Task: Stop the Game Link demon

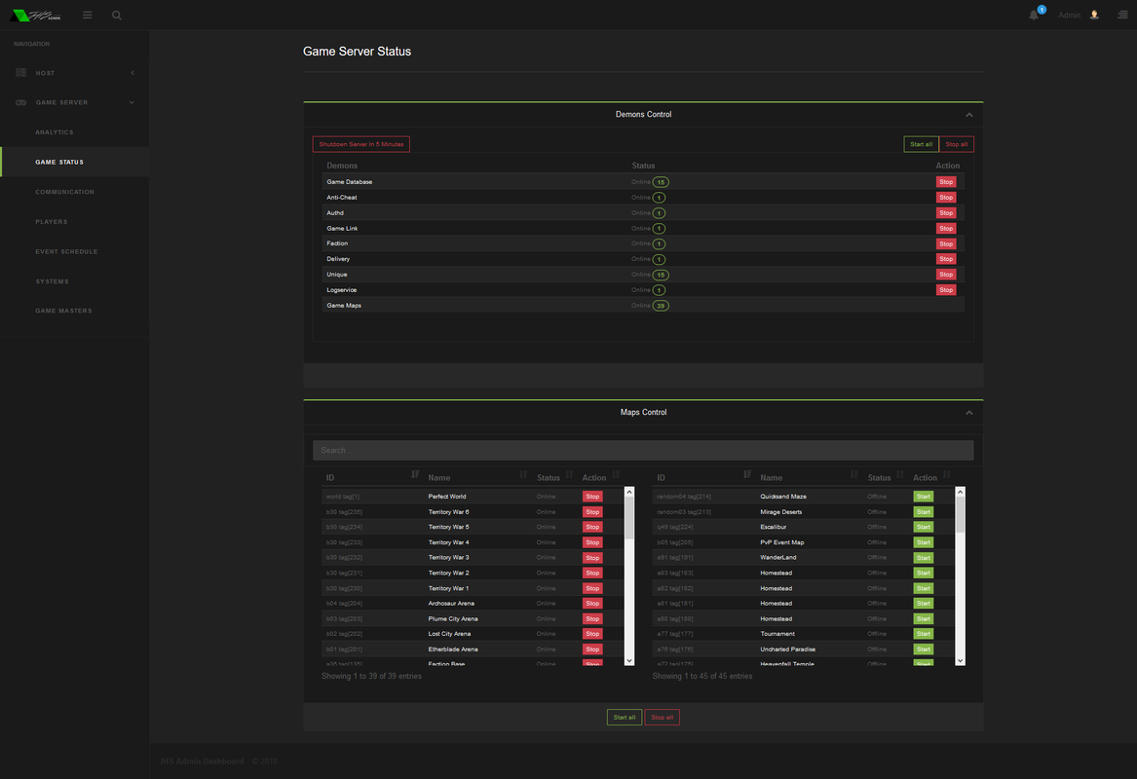Action: 946,228
